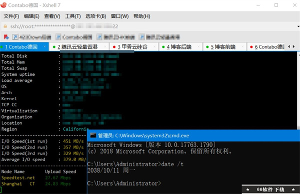Open the 帮助(H) menu
The height and width of the screenshot is (194, 300).
tap(142, 16)
